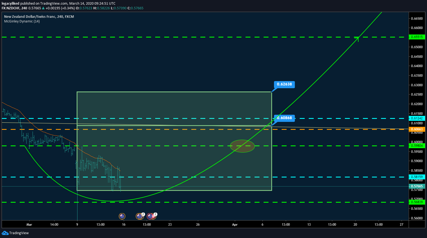The height and width of the screenshot is (238, 427).
Task: Click the 16 date label on time axis
Action: pos(124,225)
